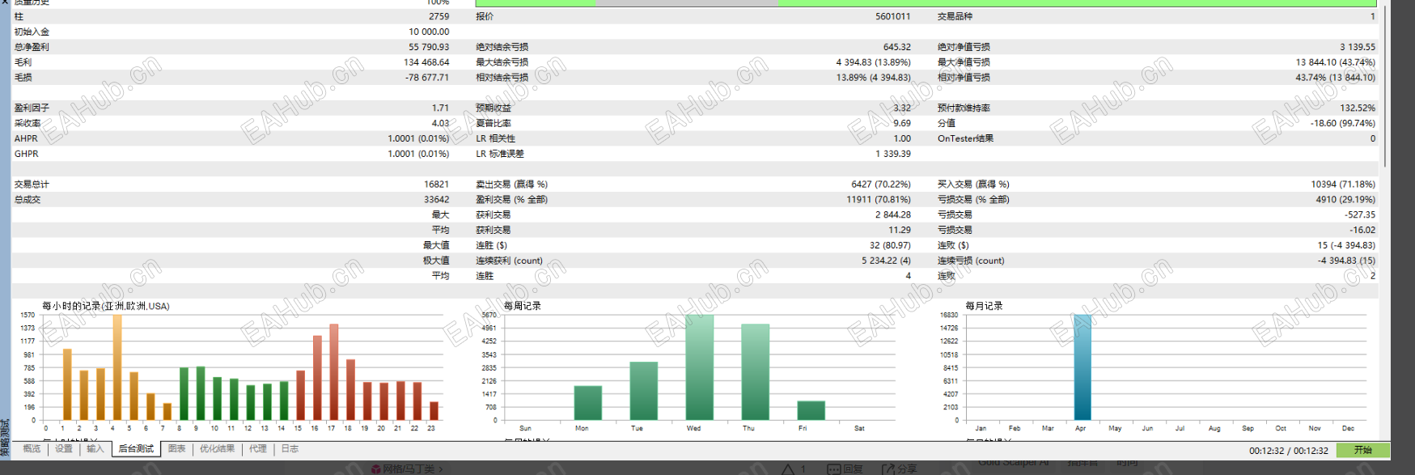Click the 总净盈利 value 55 790.93

coord(429,47)
